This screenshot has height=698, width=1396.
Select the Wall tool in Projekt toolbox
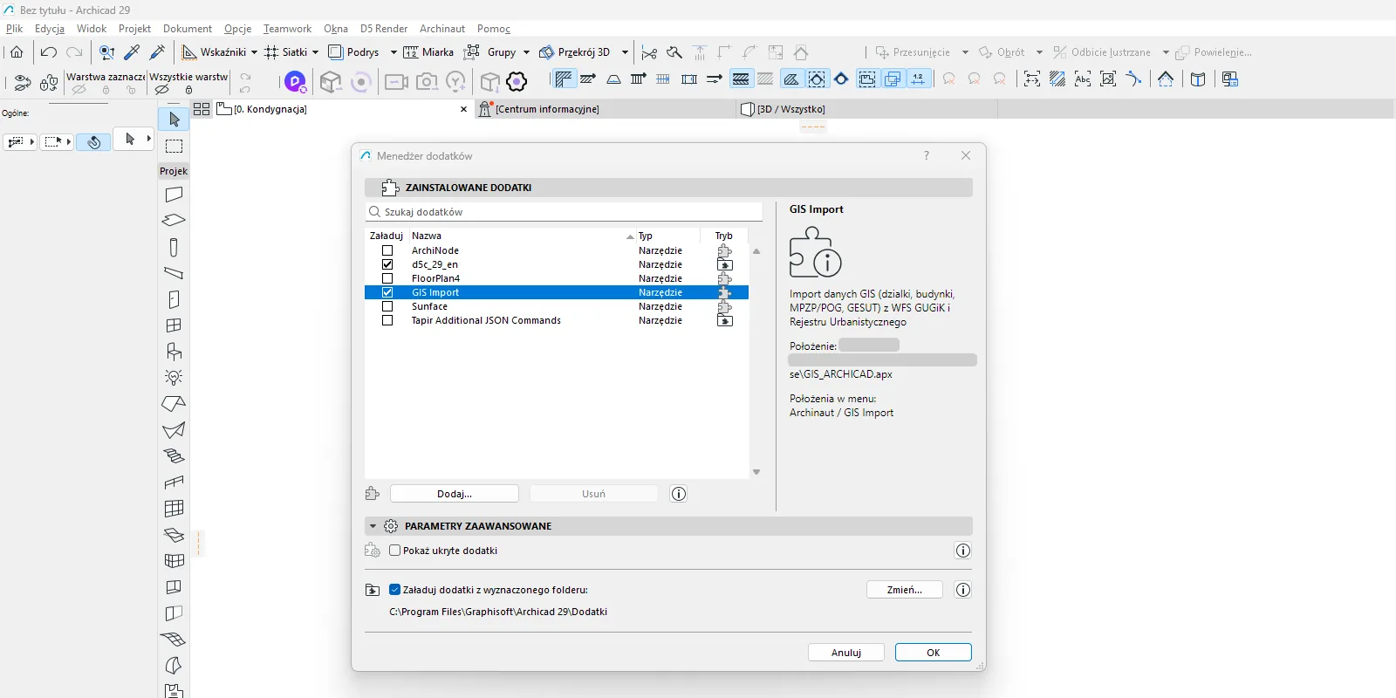(x=174, y=195)
